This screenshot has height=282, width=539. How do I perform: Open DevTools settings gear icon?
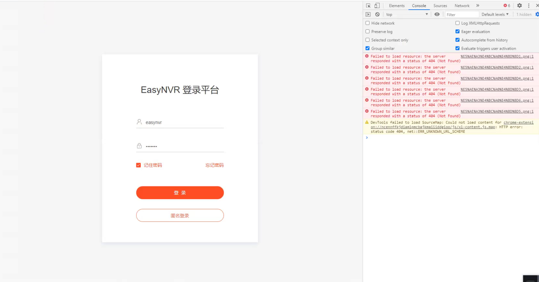pyautogui.click(x=519, y=6)
